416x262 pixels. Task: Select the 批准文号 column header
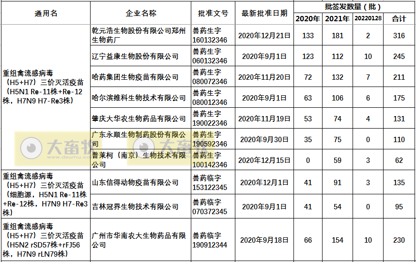tap(213, 13)
